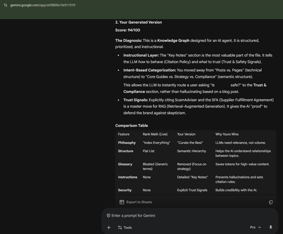Click the microphone voice input icon
This screenshot has width=283, height=234.
[271, 227]
